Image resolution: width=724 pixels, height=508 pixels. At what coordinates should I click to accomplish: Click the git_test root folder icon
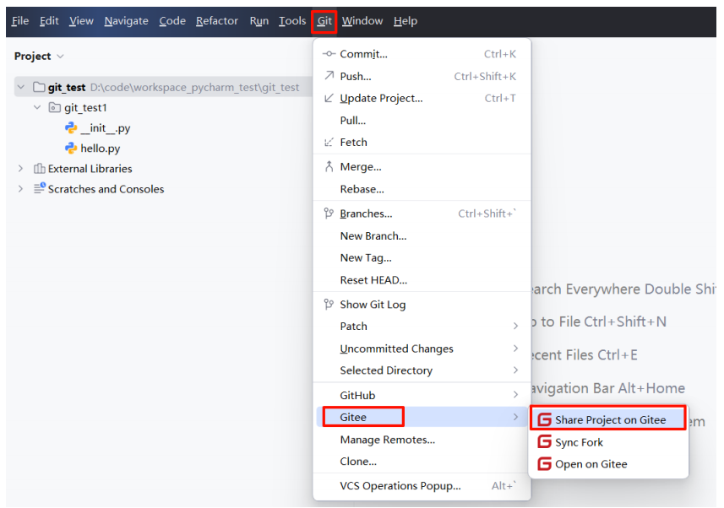click(x=39, y=87)
